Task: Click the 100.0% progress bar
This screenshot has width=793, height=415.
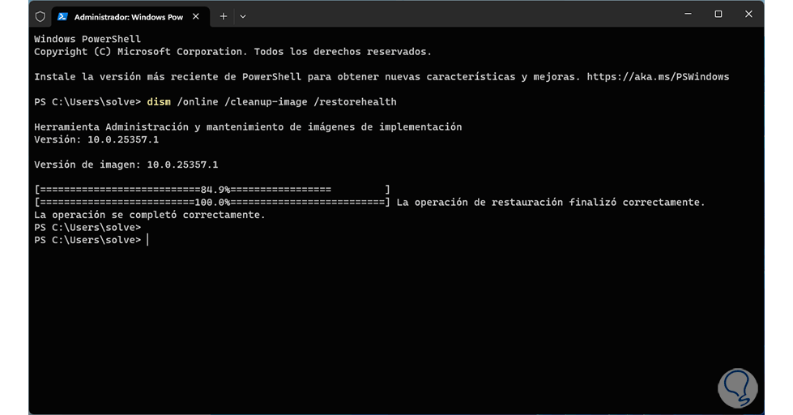Action: (x=212, y=203)
